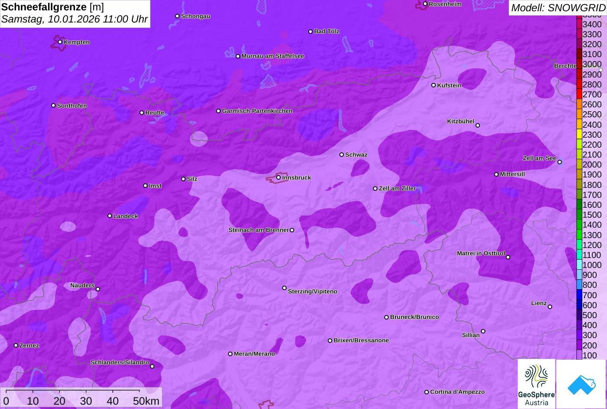Pick the 300 m legend color swatch

[579, 335]
